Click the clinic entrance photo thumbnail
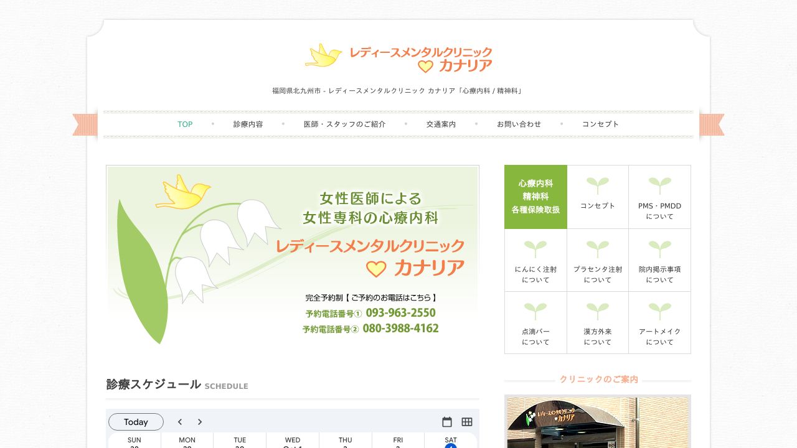This screenshot has width=797, height=448. pos(598,422)
